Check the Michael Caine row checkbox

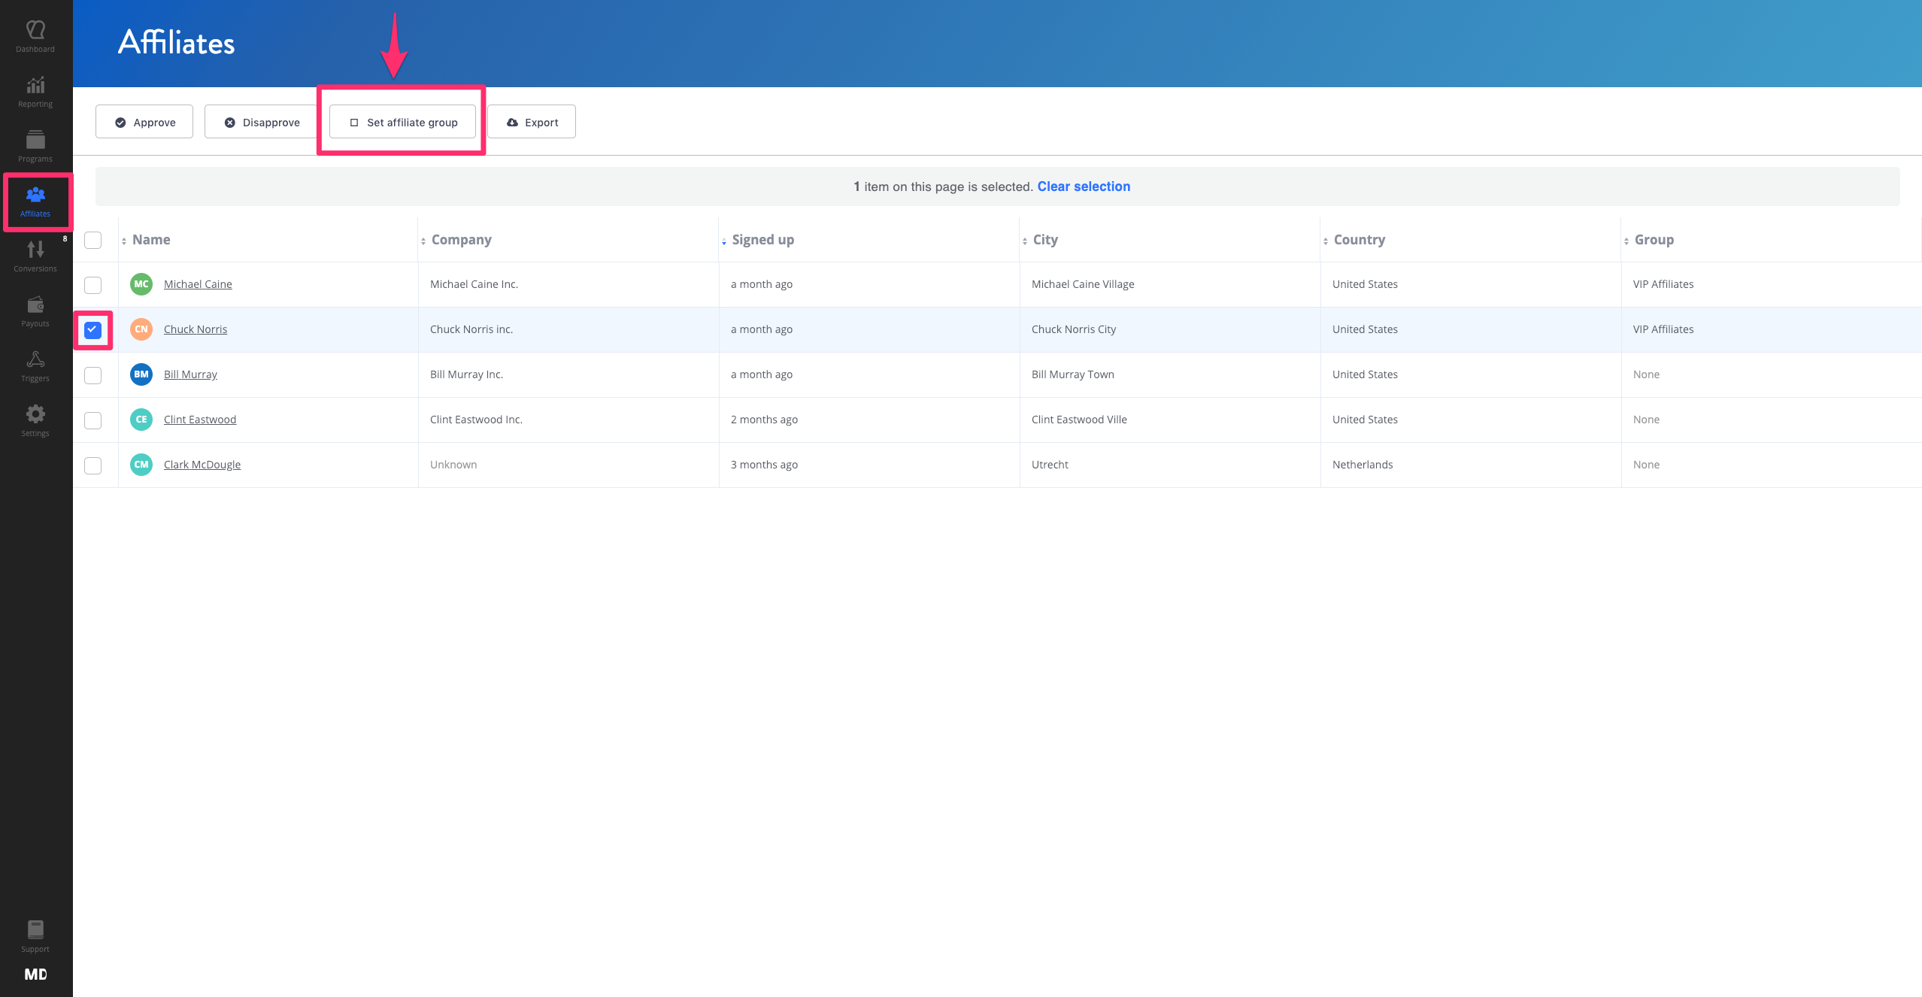(x=92, y=285)
